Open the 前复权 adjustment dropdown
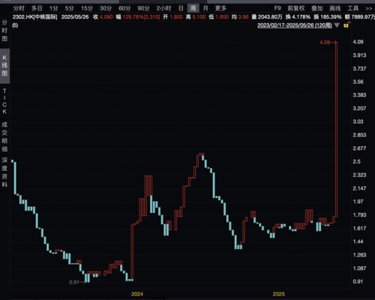Viewport: 375px width, 300px height. [296, 8]
